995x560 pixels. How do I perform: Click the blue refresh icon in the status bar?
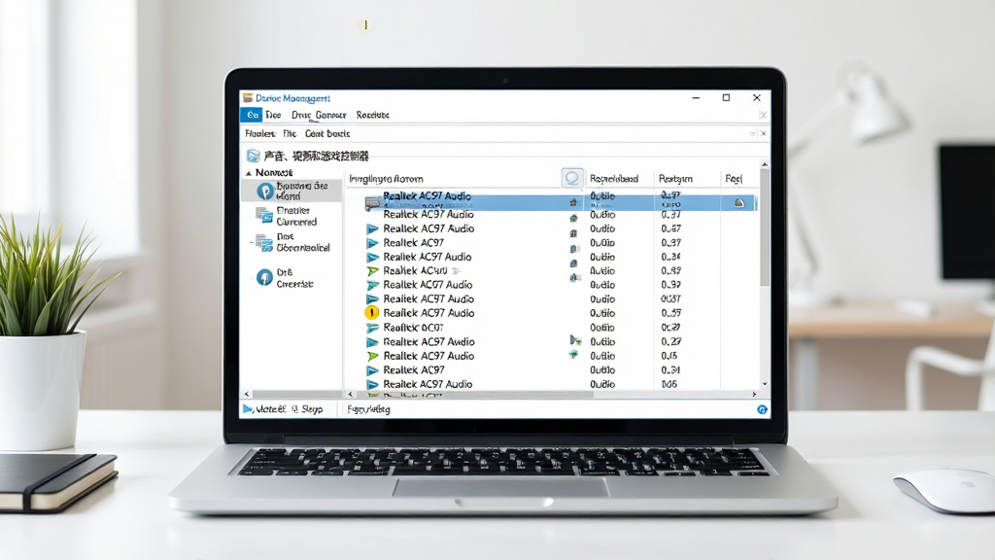click(x=762, y=409)
